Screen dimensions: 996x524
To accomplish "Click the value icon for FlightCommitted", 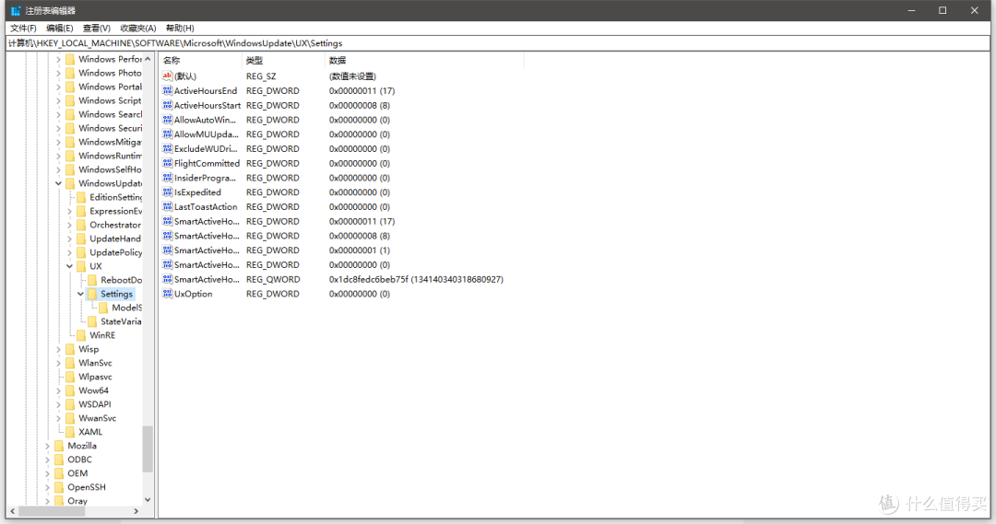I will pyautogui.click(x=167, y=163).
